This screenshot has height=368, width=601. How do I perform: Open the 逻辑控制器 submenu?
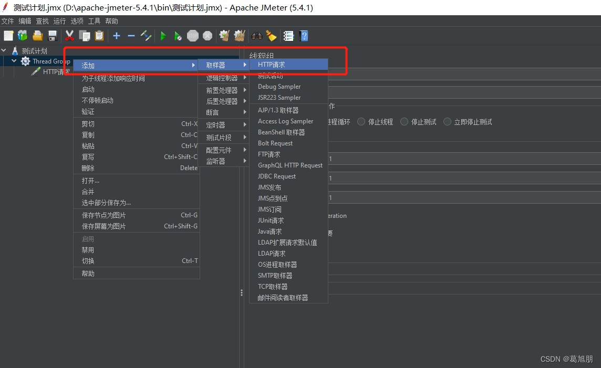(x=221, y=77)
